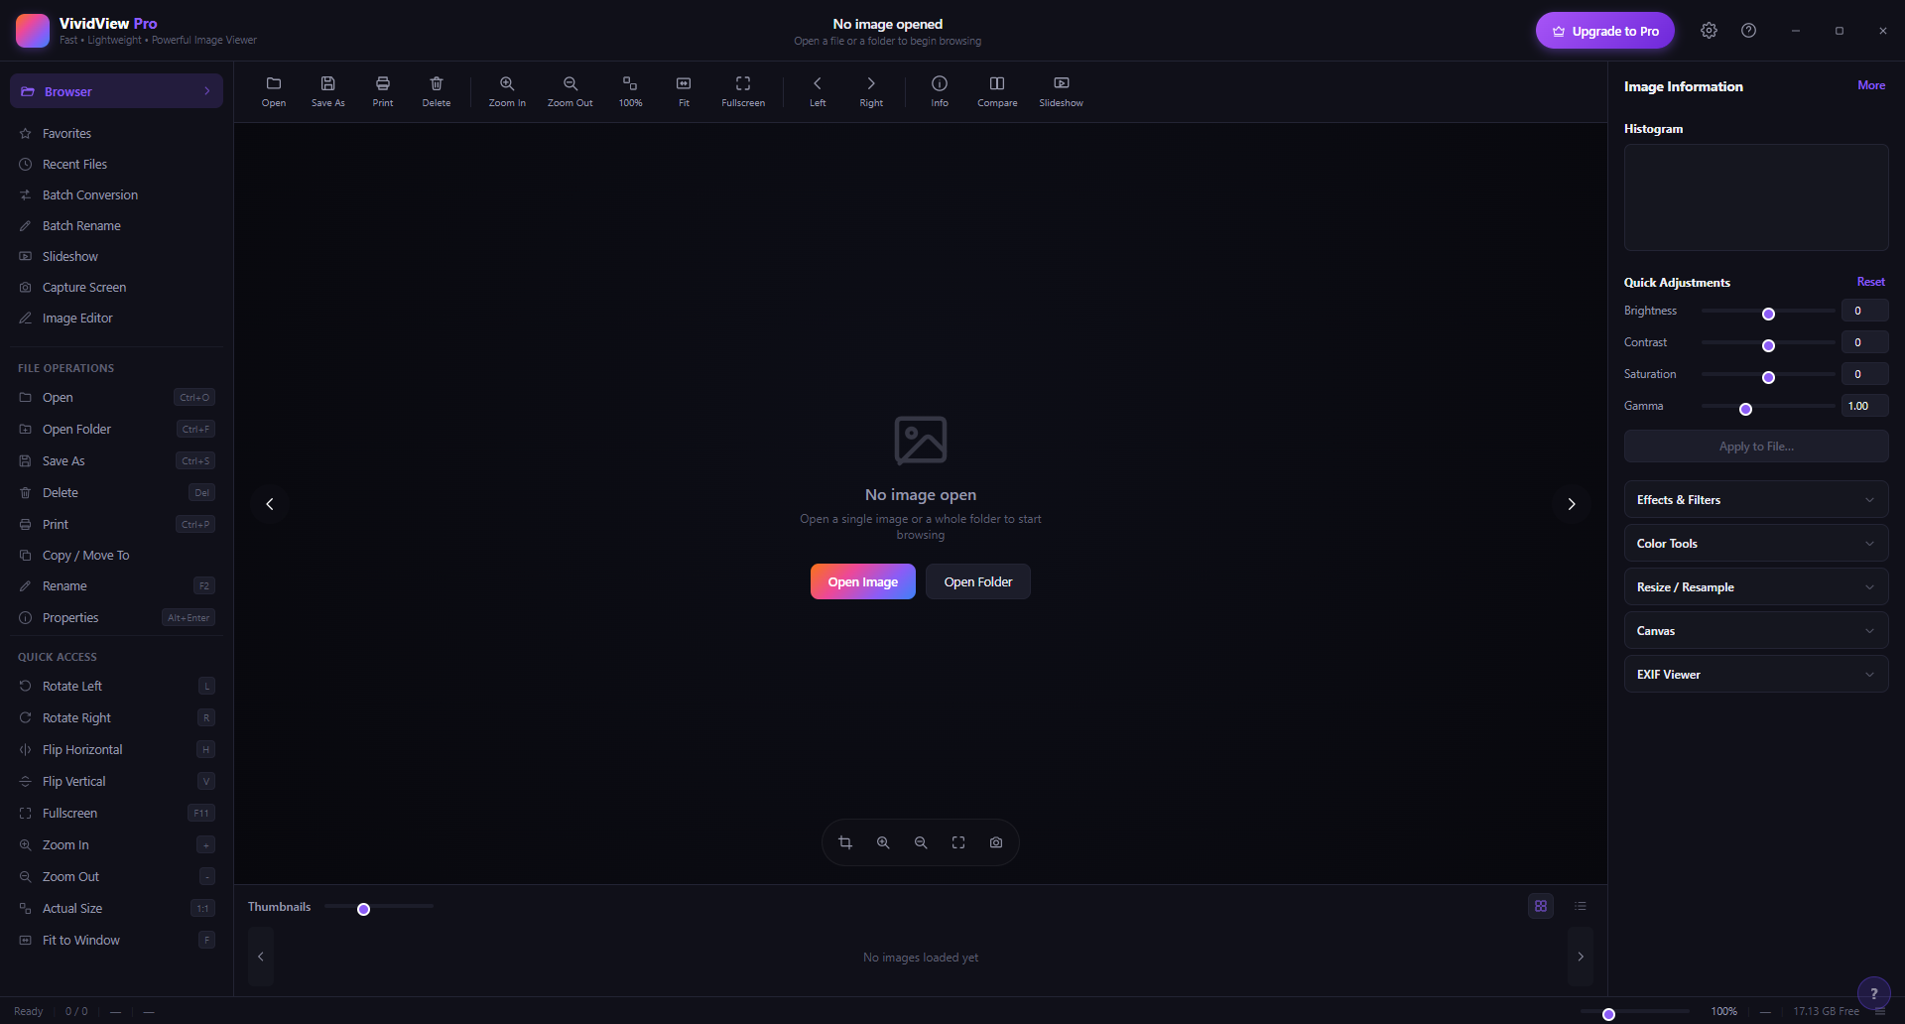Select Fit to Window in Quick Access
Screen dimensions: 1905x1024
[x=117, y=940]
